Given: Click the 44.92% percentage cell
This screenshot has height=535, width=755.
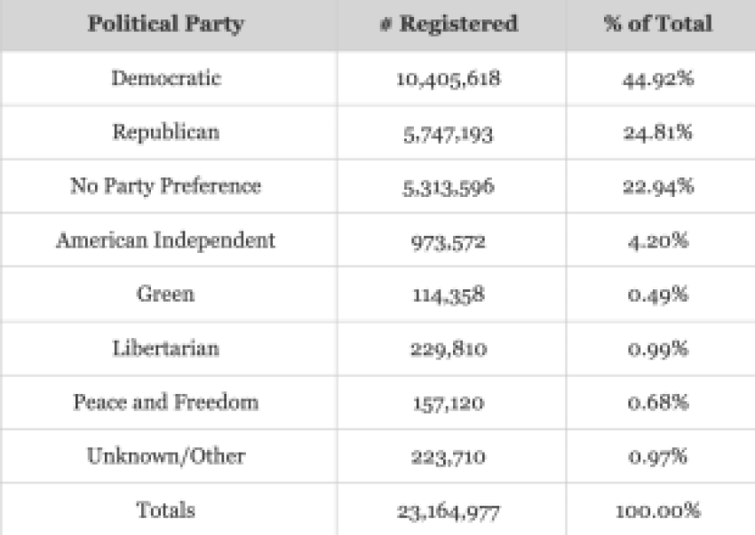Looking at the screenshot, I should (658, 79).
